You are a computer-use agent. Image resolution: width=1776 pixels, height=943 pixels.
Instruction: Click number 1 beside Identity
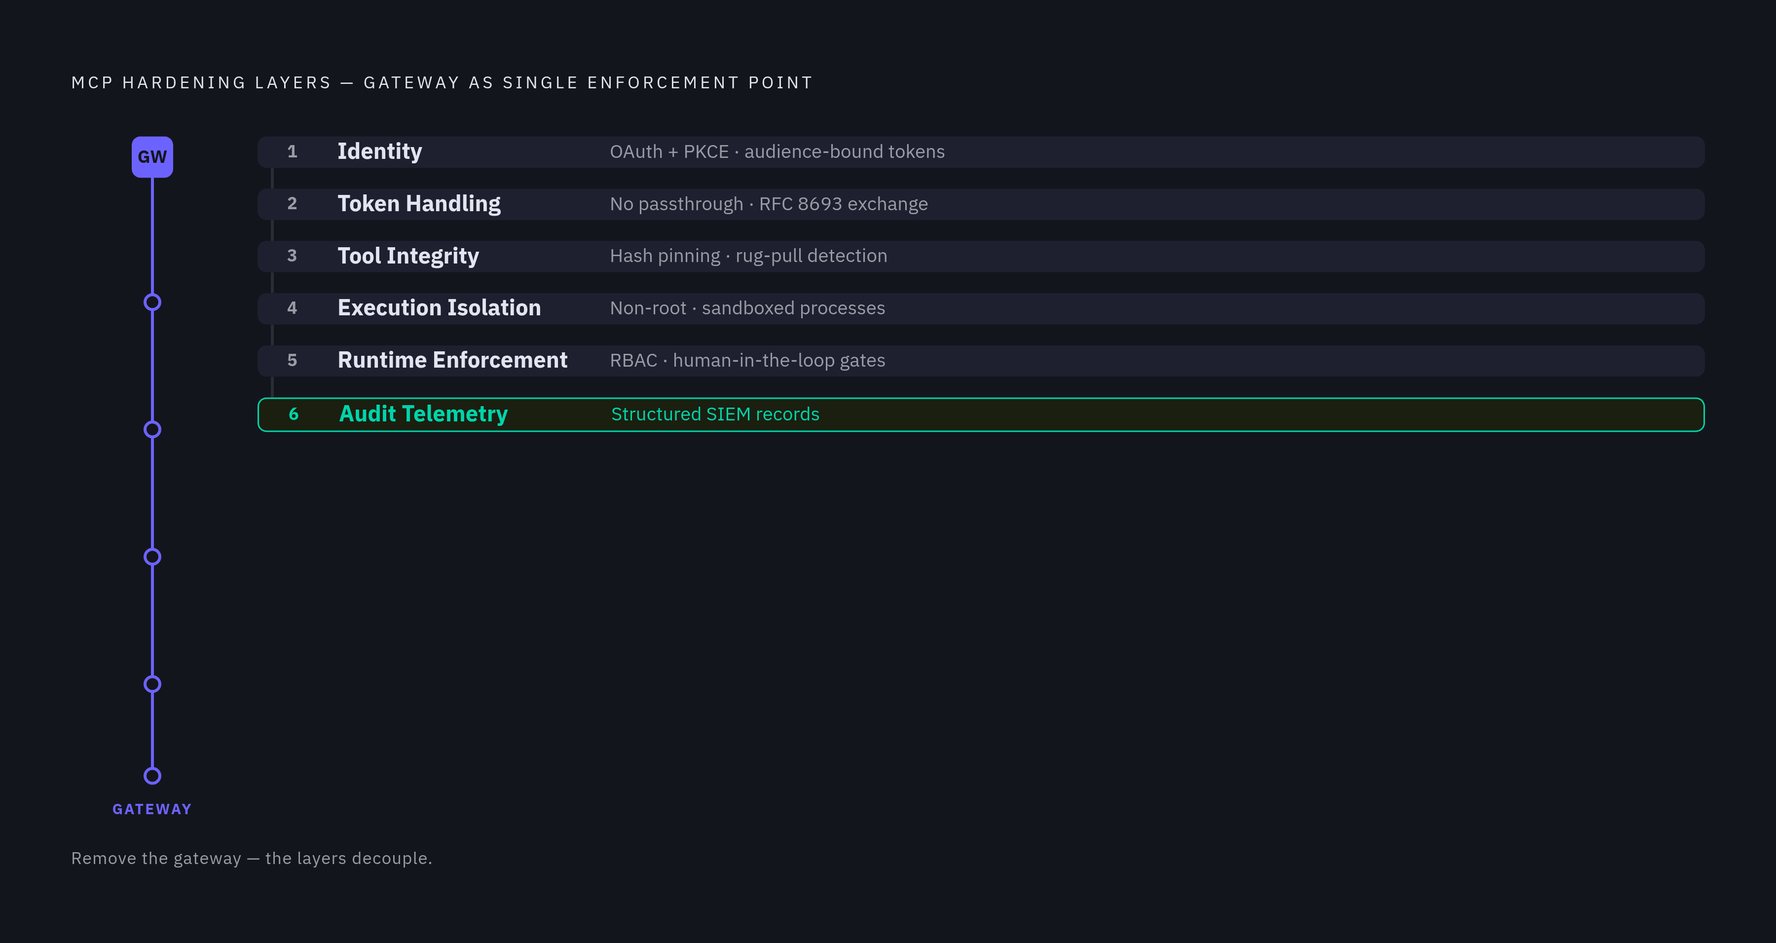(293, 152)
